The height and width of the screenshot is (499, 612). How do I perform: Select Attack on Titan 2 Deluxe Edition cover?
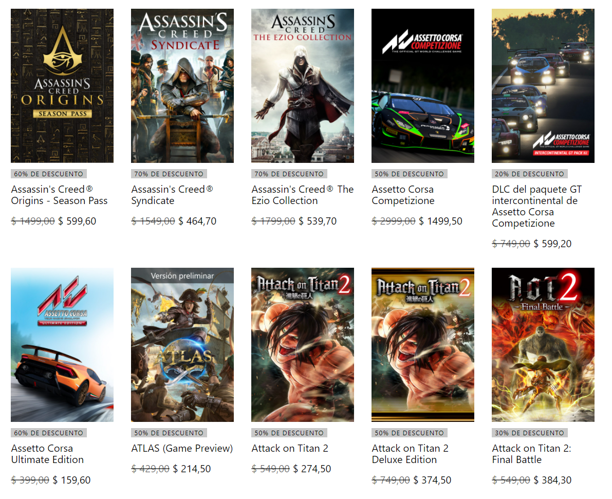click(423, 344)
